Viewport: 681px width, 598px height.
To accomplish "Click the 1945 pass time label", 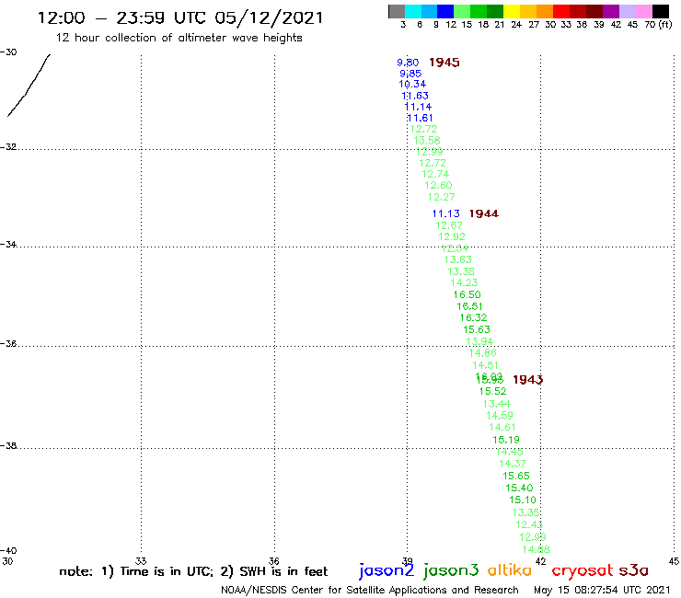I will [x=444, y=63].
